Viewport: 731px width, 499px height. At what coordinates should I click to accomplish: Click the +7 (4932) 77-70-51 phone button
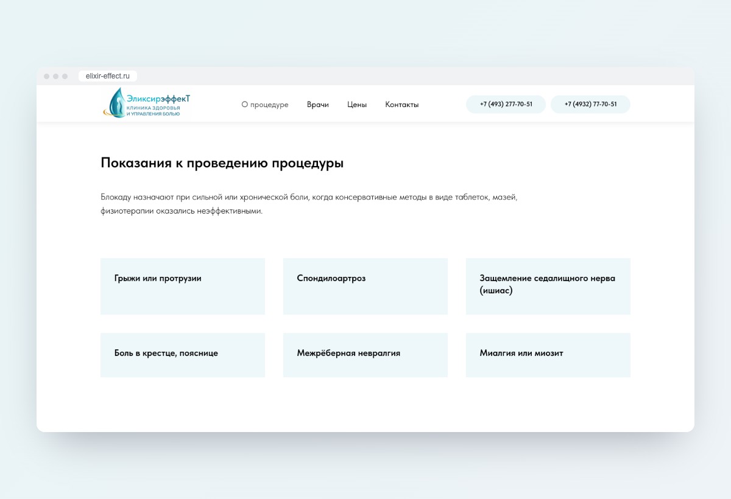point(590,104)
